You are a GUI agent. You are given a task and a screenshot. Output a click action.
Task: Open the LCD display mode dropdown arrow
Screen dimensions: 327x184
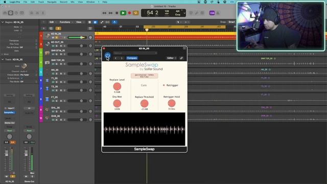184,13
